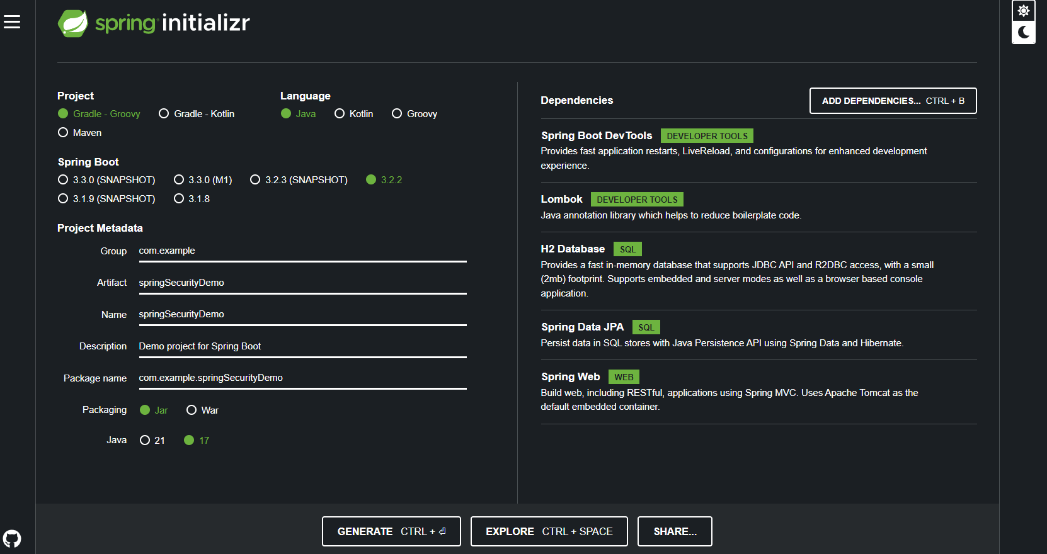Click the Description text field

(x=302, y=346)
